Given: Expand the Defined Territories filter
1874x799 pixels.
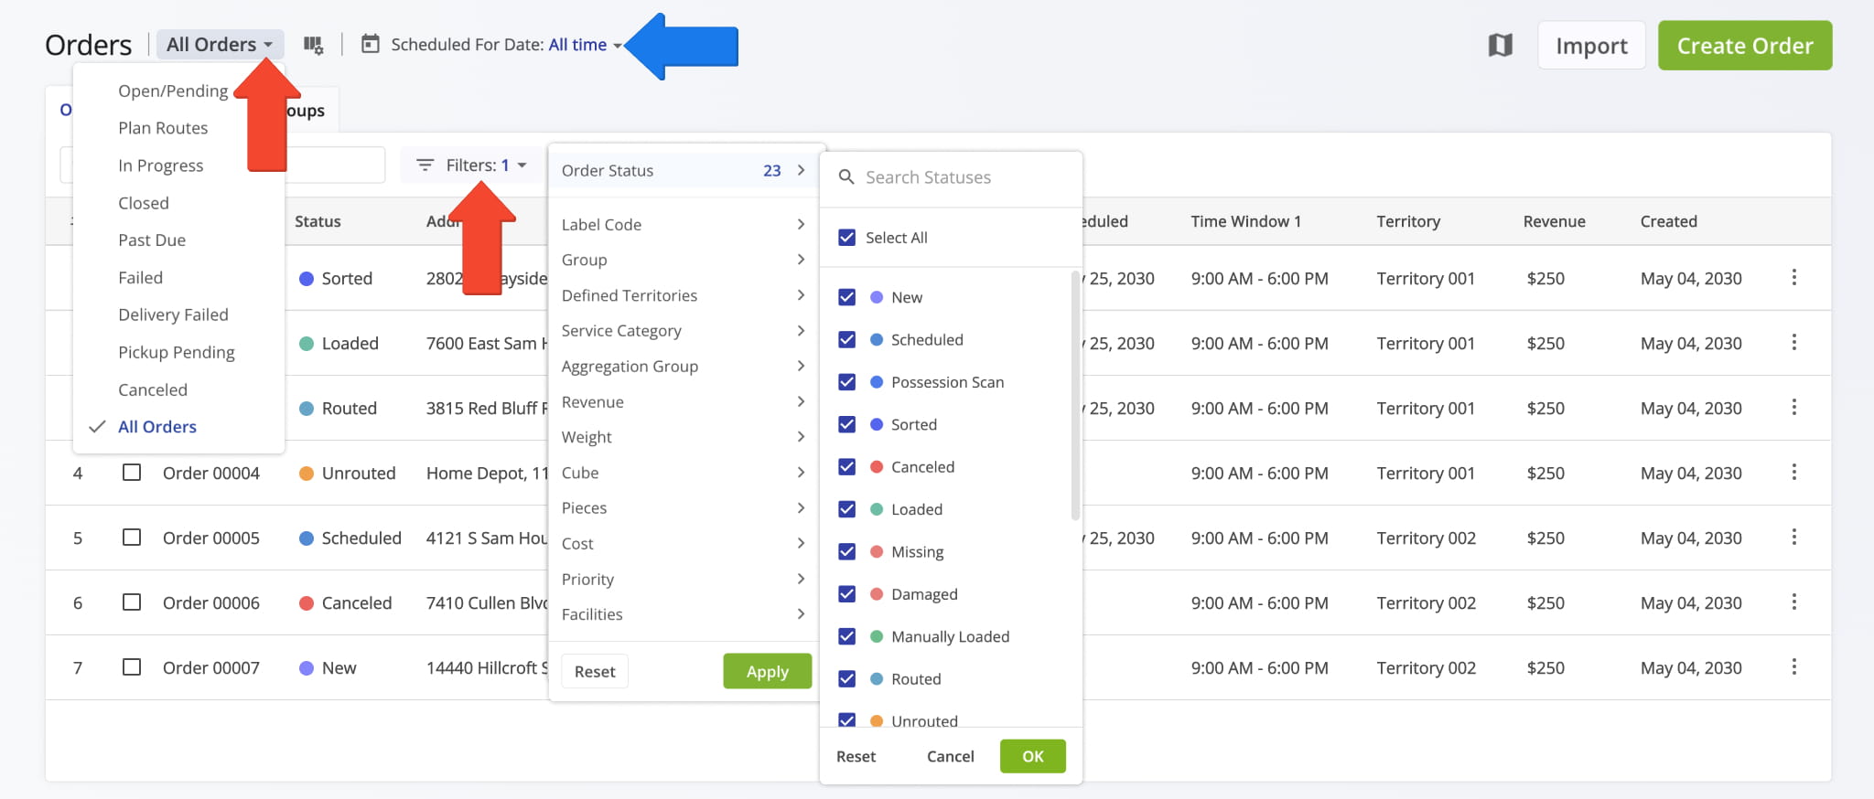Looking at the screenshot, I should coord(683,295).
